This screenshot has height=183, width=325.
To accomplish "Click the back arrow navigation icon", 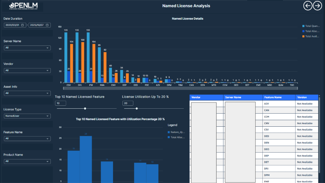I will [308, 6].
